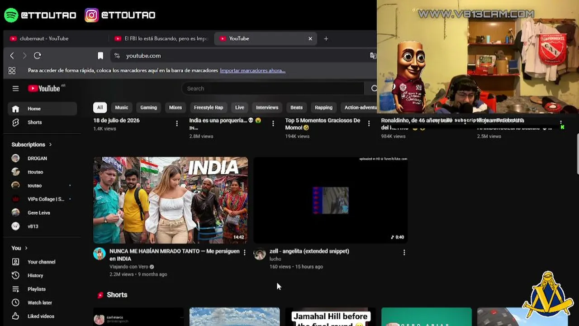This screenshot has height=326, width=579.
Task: Open a new browser tab with plus
Action: coord(326,38)
